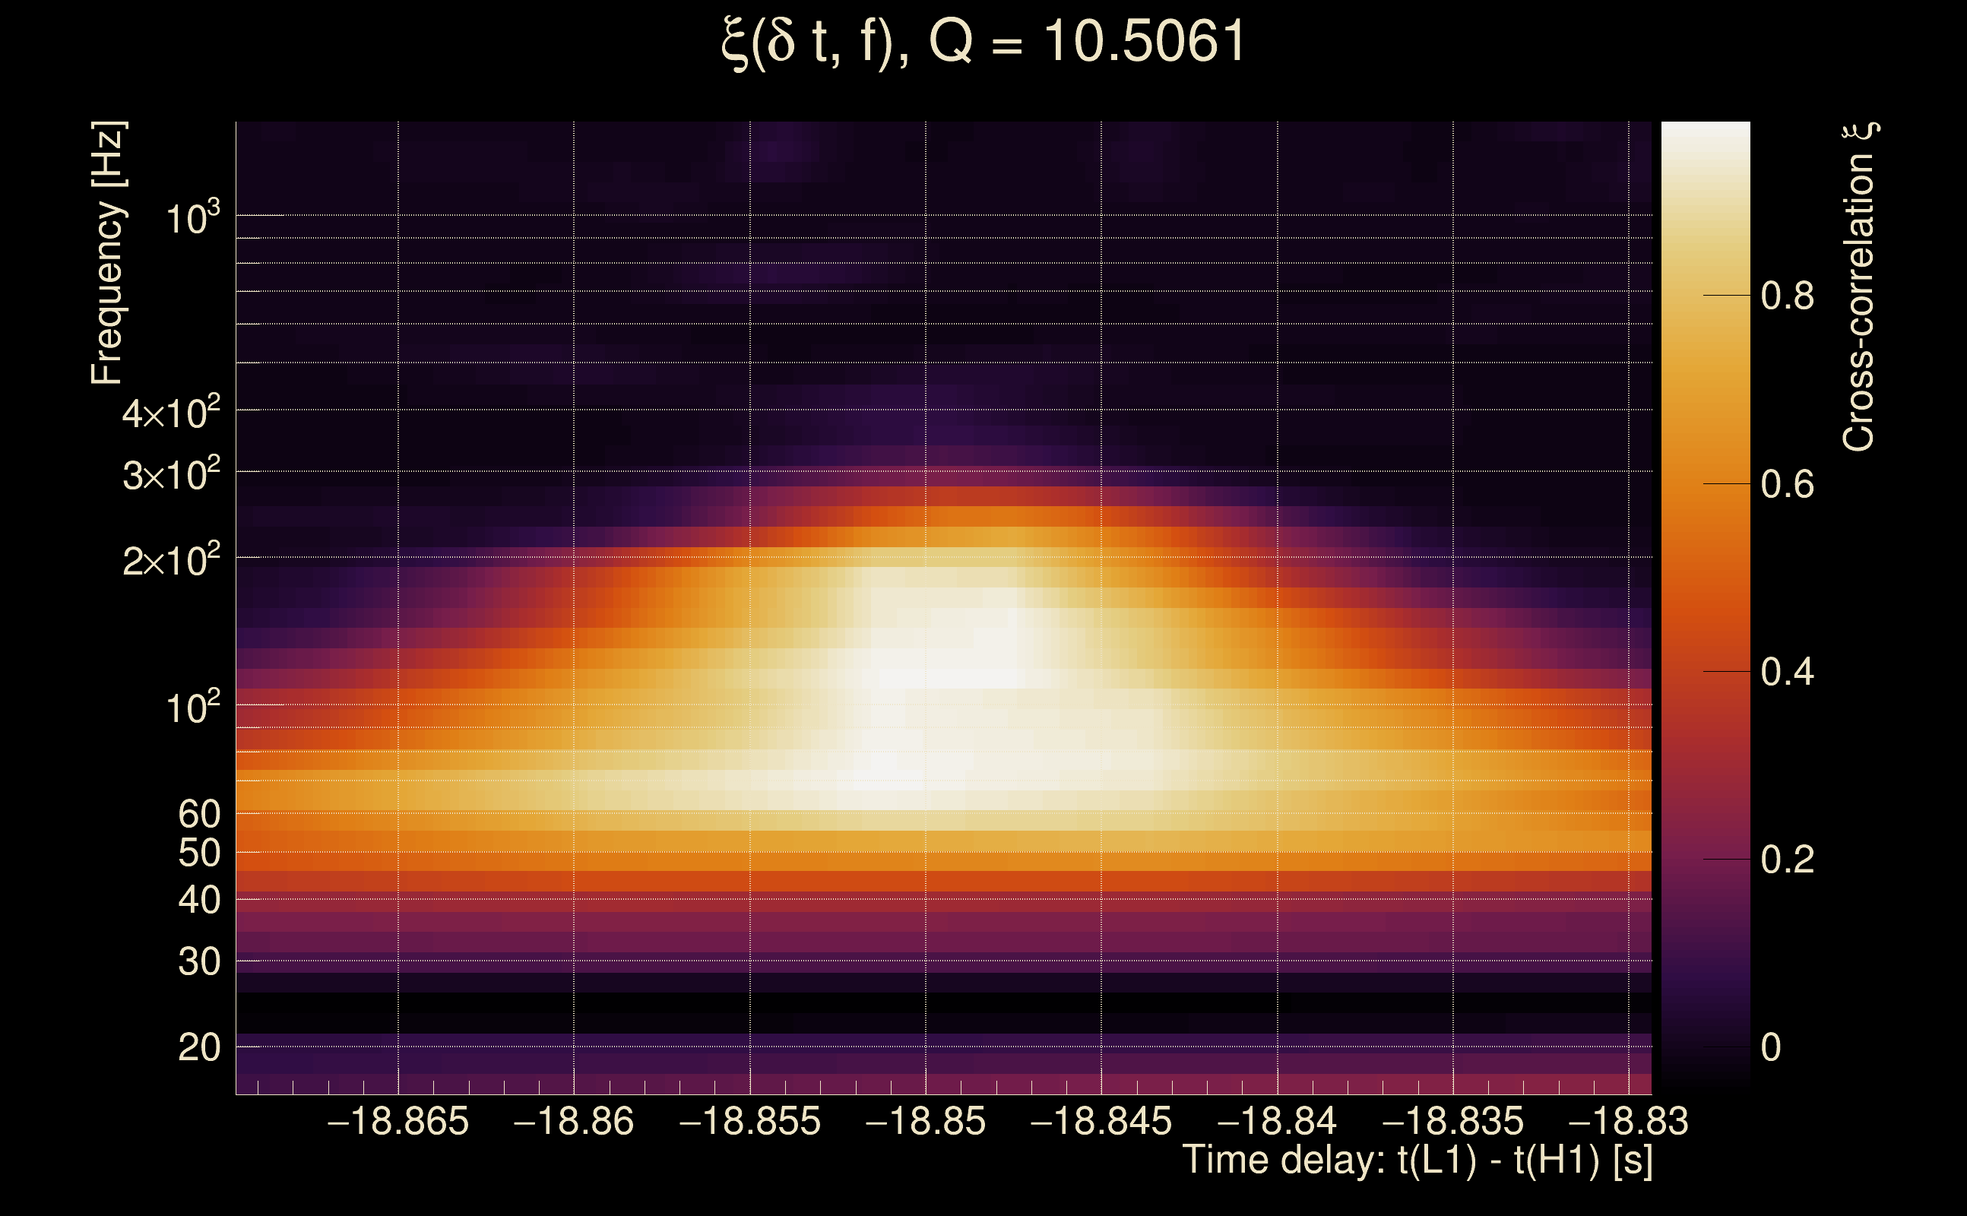
Task: Click the 20 Hz frequency tick label
Action: click(199, 1047)
